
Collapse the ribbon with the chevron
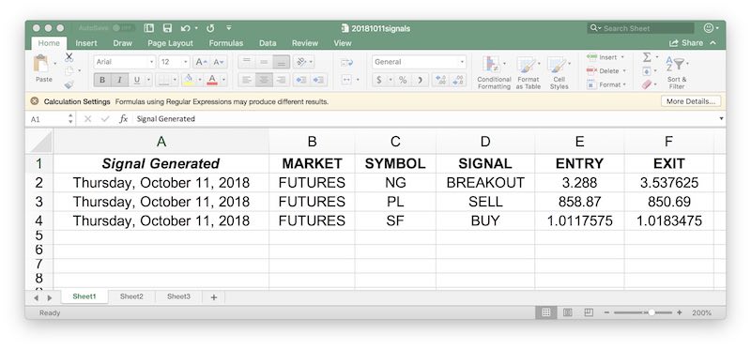coord(713,43)
